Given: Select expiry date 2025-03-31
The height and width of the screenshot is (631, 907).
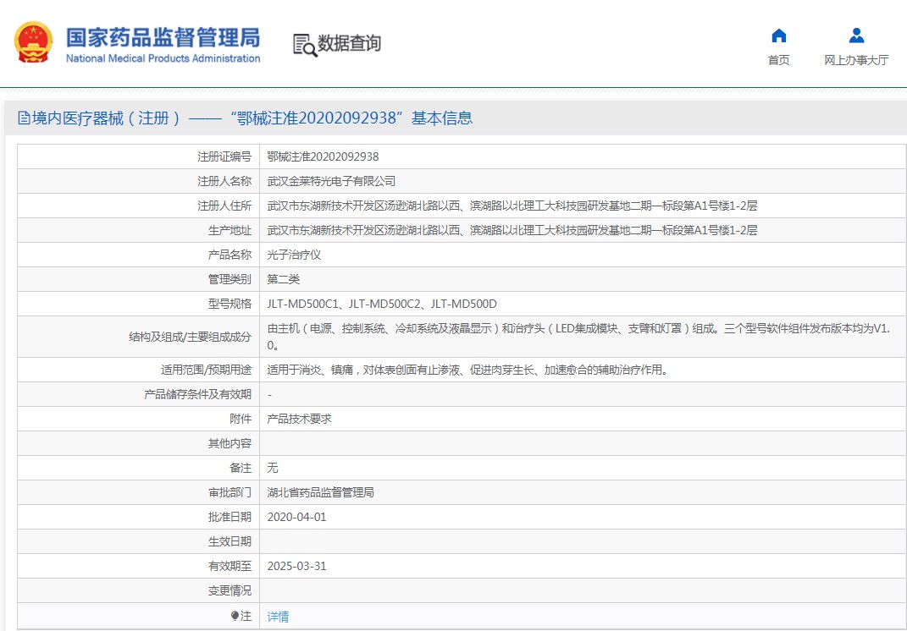Looking at the screenshot, I should pyautogui.click(x=296, y=566).
